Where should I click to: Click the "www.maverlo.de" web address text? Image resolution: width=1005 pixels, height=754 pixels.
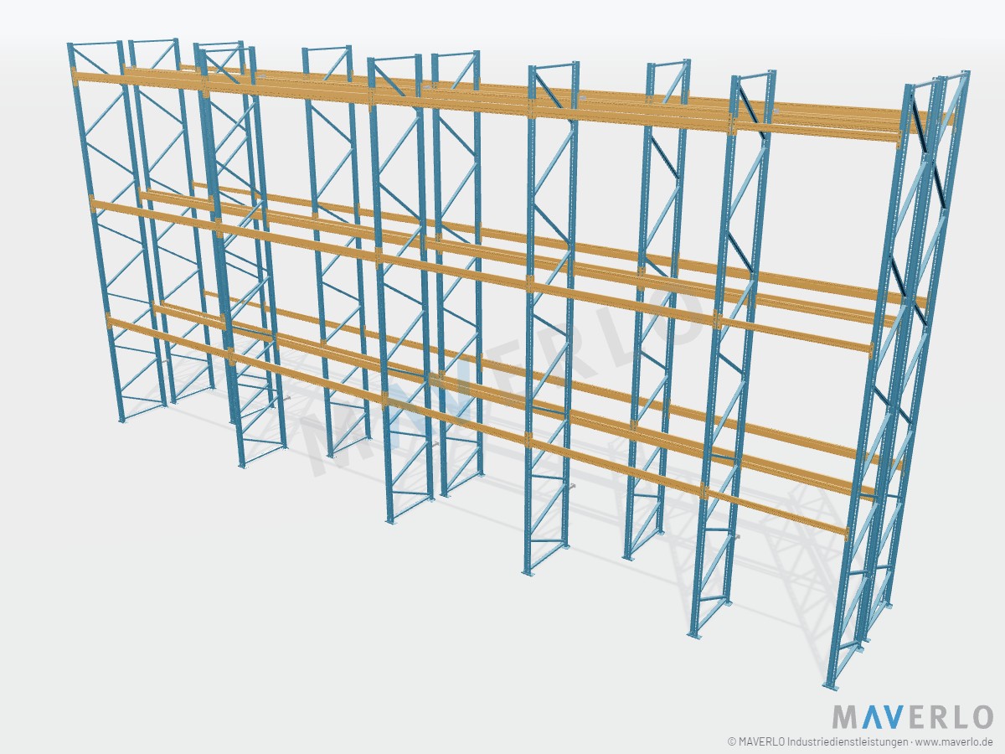click(954, 742)
